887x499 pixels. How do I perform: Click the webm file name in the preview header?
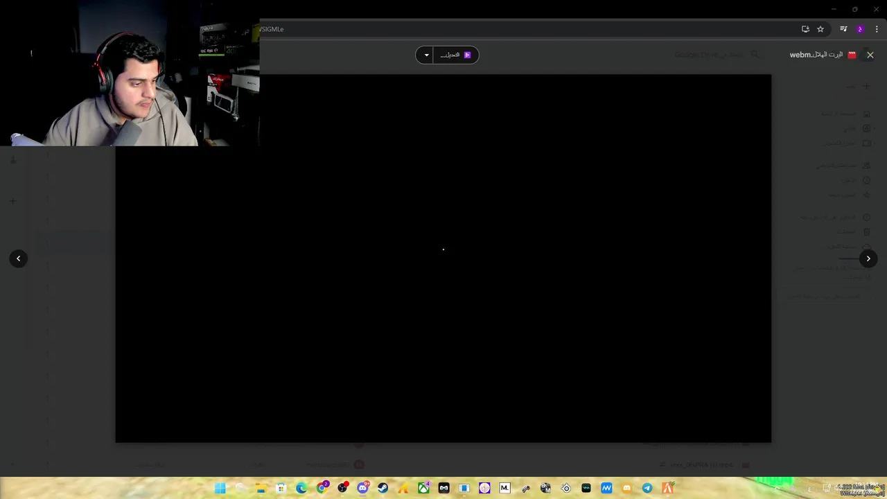coord(816,55)
